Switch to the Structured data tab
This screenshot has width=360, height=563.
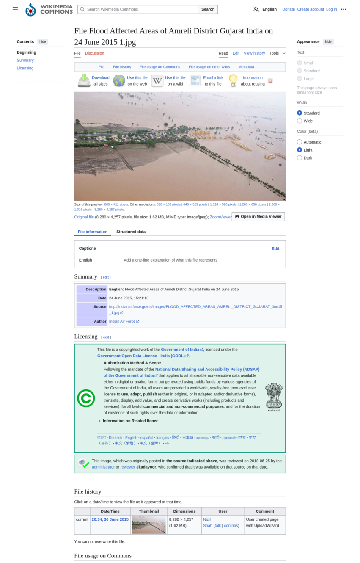coord(131,232)
